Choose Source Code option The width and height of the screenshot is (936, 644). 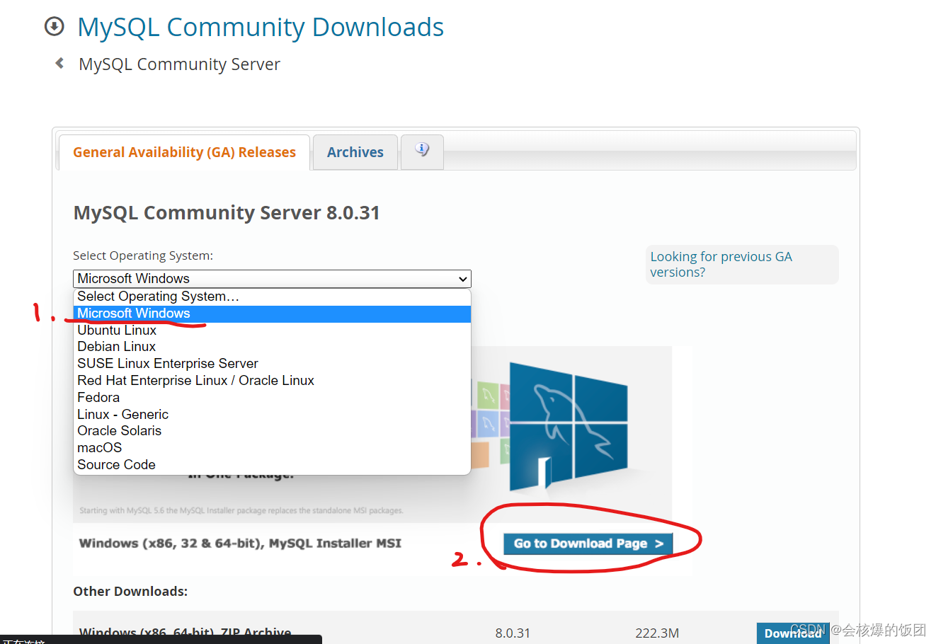pos(272,465)
